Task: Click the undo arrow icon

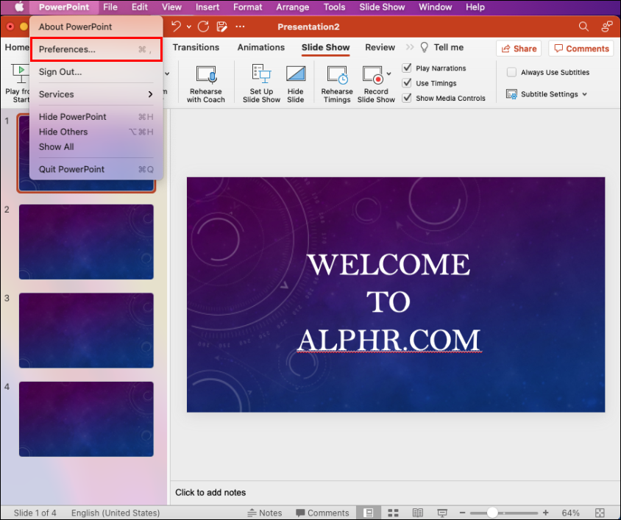Action: [x=176, y=26]
